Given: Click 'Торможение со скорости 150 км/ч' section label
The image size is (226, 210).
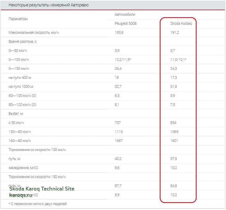Looking at the screenshot, I should click(x=37, y=177).
